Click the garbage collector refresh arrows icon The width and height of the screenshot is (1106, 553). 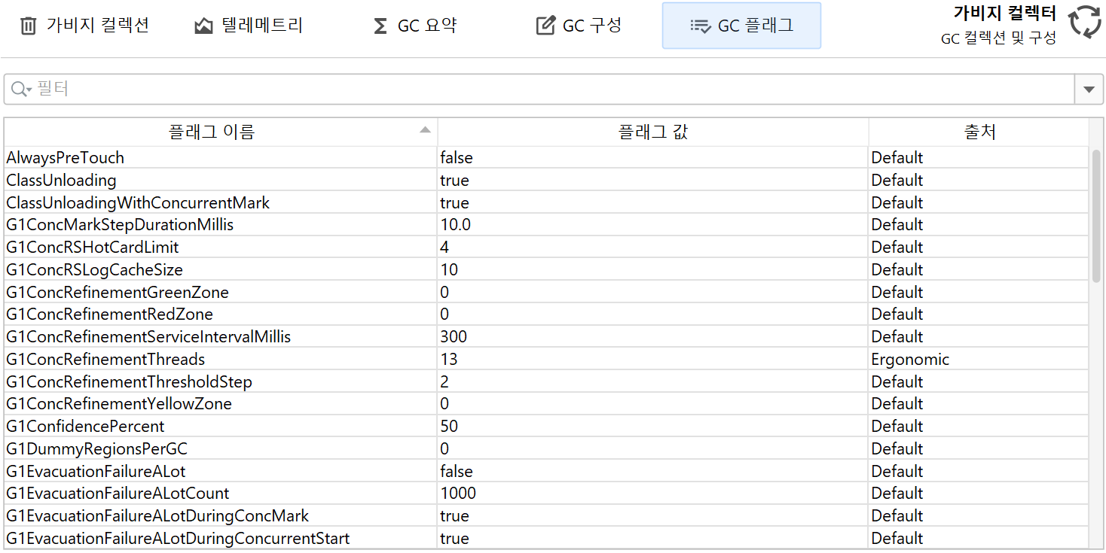pos(1085,22)
